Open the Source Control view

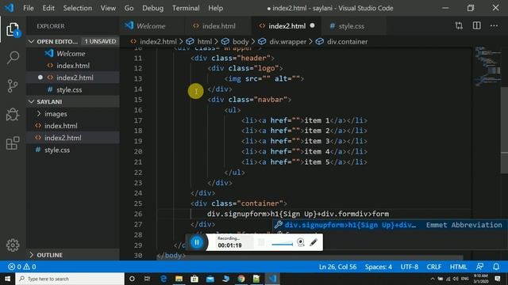tap(13, 86)
